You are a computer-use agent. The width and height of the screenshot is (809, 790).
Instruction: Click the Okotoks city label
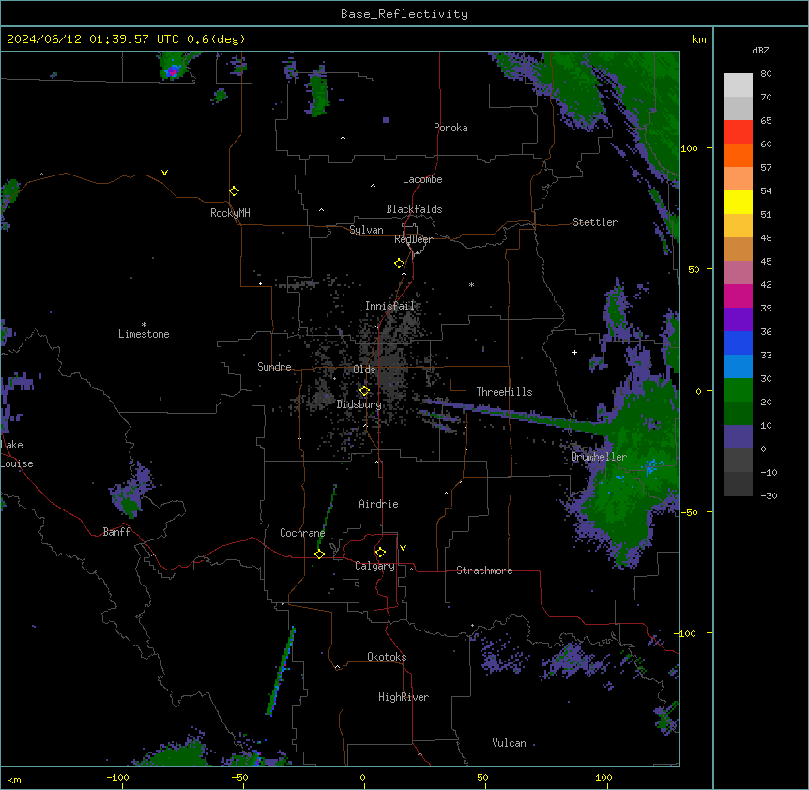coord(387,657)
